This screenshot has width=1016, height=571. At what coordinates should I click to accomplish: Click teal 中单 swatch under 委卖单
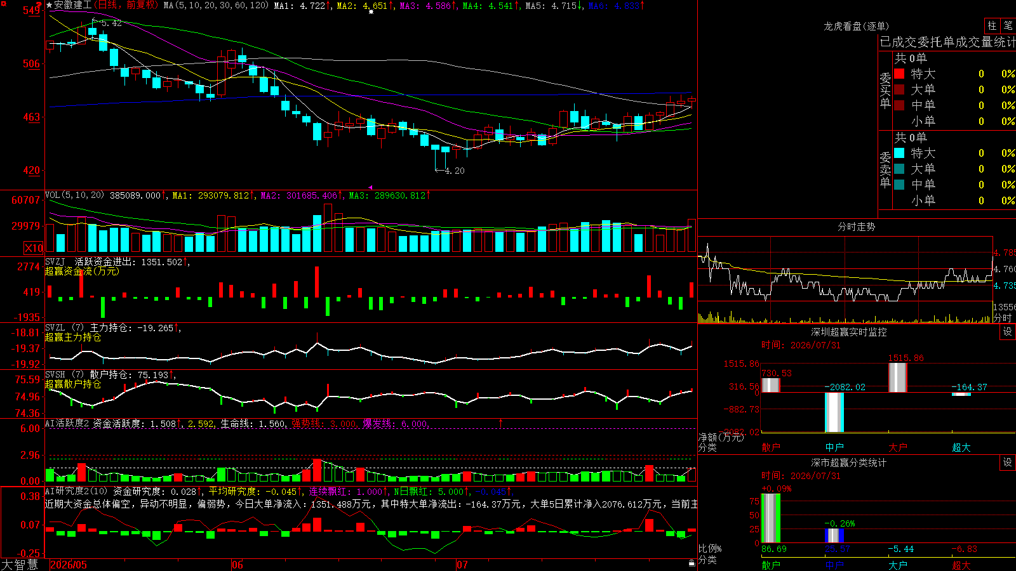pyautogui.click(x=899, y=184)
